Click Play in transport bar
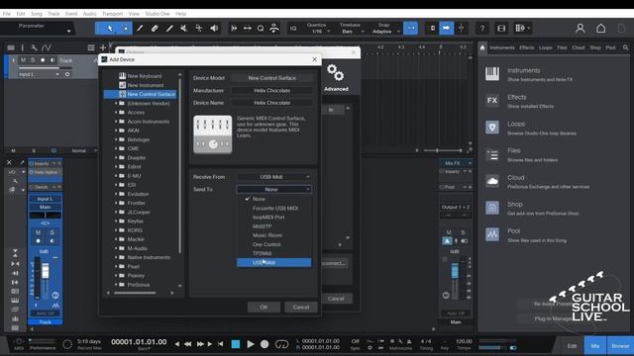 [x=251, y=344]
